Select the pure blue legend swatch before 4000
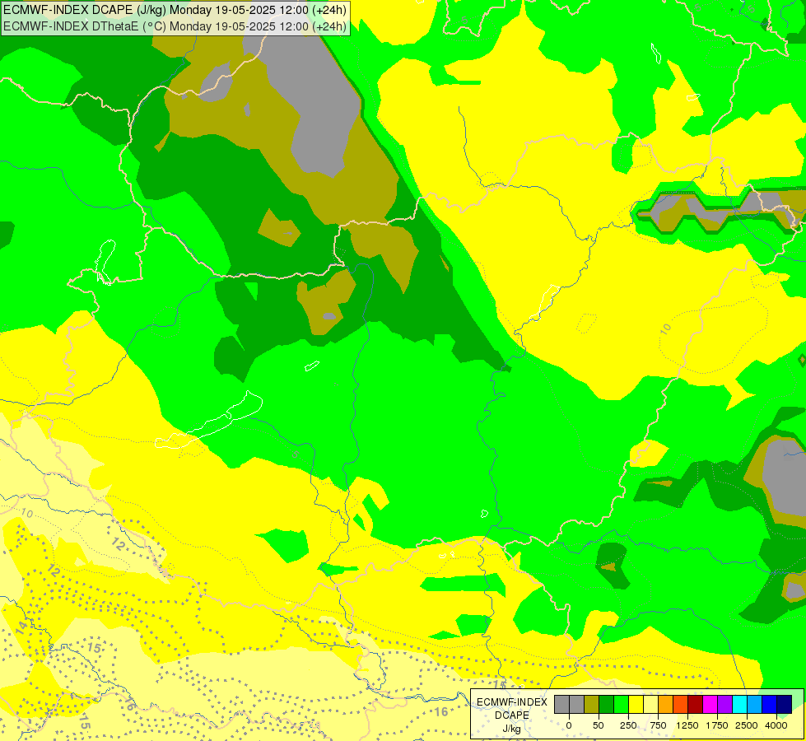The width and height of the screenshot is (806, 741). coord(770,705)
